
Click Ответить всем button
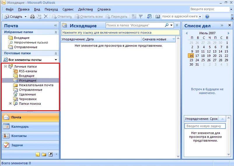click(x=89, y=17)
